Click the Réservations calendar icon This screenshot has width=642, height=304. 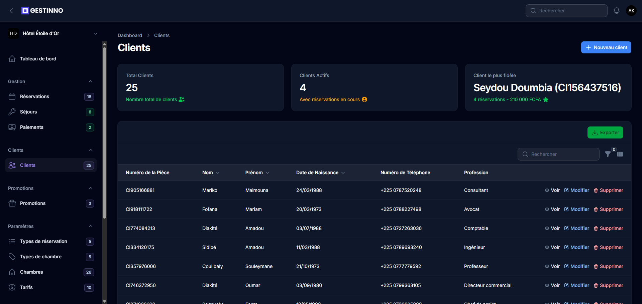tap(12, 96)
